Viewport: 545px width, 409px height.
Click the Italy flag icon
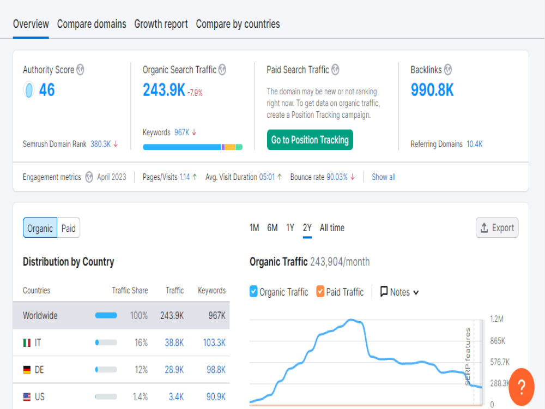tap(27, 343)
